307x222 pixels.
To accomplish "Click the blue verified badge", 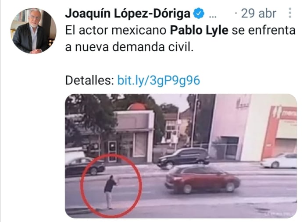I will pyautogui.click(x=199, y=13).
